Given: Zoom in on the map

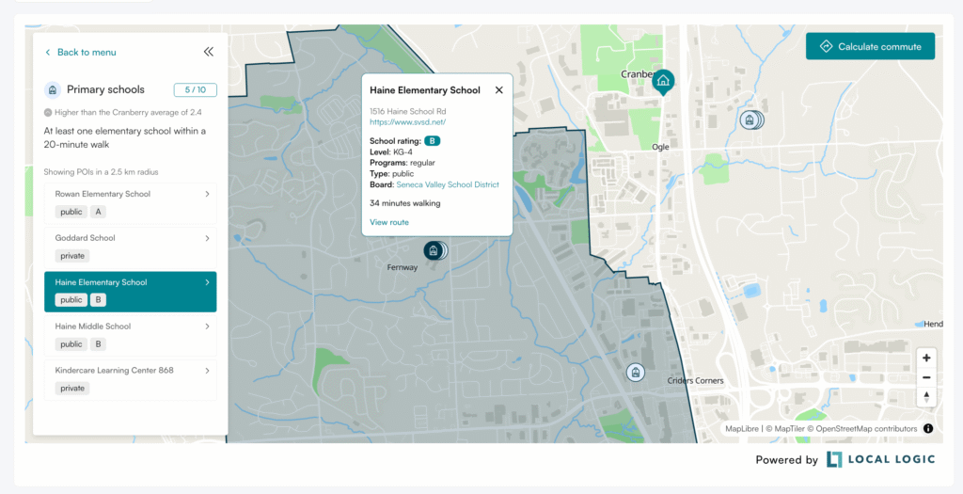Looking at the screenshot, I should pos(926,359).
